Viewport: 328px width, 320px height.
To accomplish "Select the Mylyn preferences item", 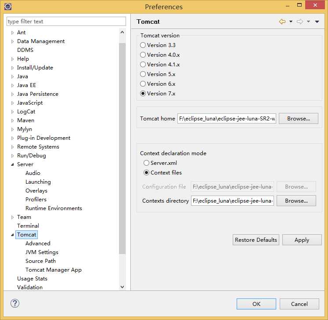I will [25, 129].
